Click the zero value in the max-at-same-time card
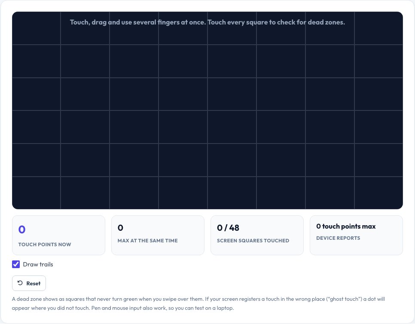415x324 pixels. [x=120, y=228]
